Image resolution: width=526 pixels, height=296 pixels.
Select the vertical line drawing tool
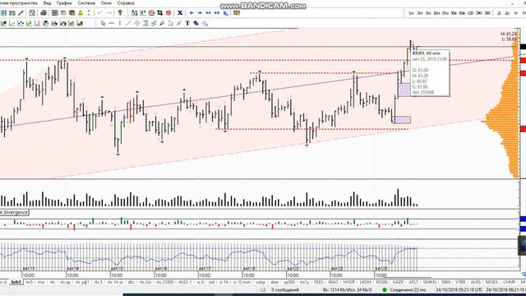click(120, 23)
